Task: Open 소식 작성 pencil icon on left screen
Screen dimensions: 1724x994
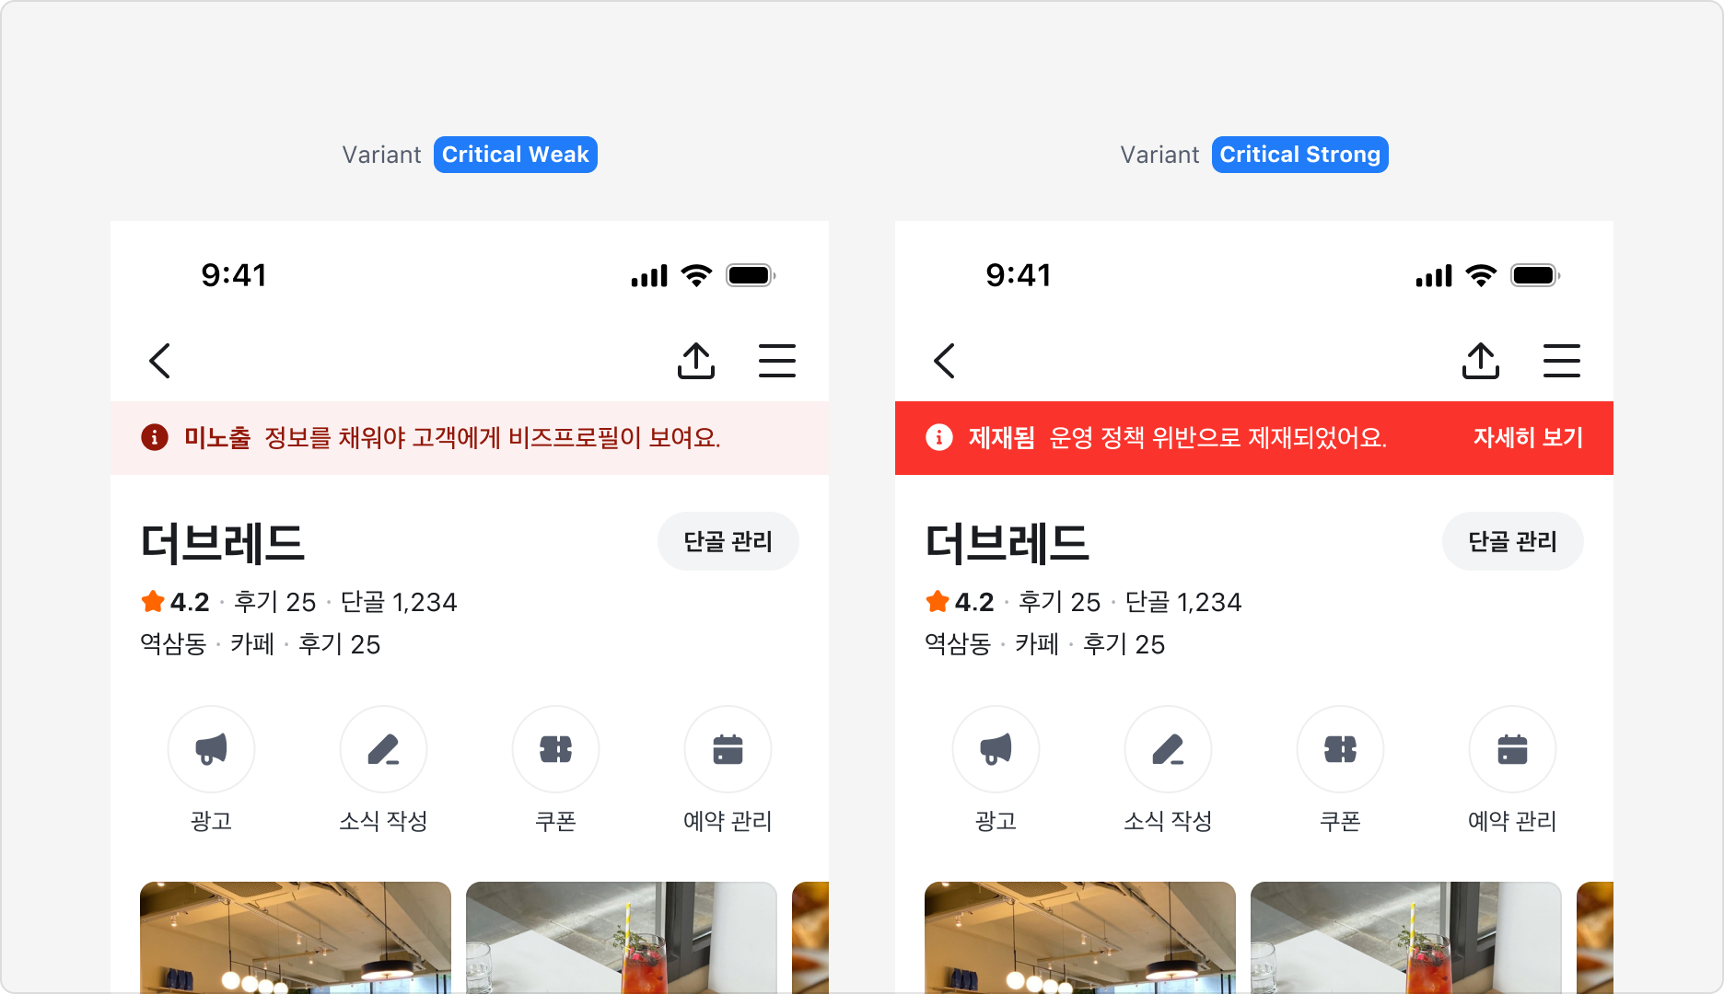Action: pos(383,749)
